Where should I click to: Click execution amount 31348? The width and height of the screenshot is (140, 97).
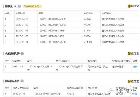[x=87, y=30]
